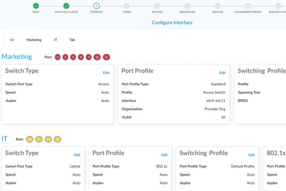
Task: Edit the IT Switch Type card
Action: pyautogui.click(x=77, y=155)
